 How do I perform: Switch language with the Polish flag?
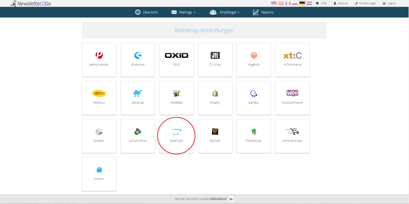pos(295,3)
